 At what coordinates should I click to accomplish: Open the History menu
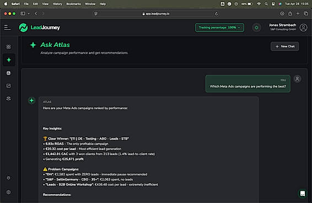pyautogui.click(x=57, y=4)
